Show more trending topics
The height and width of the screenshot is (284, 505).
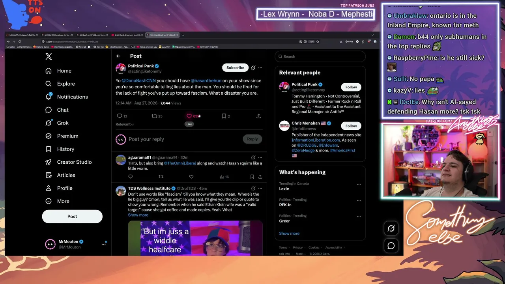click(x=289, y=234)
